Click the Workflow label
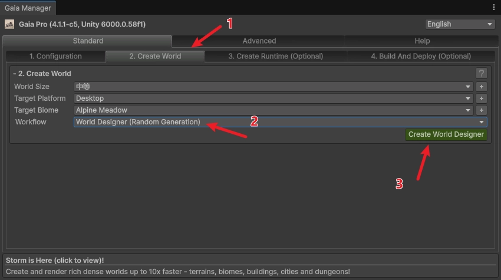 coord(31,122)
